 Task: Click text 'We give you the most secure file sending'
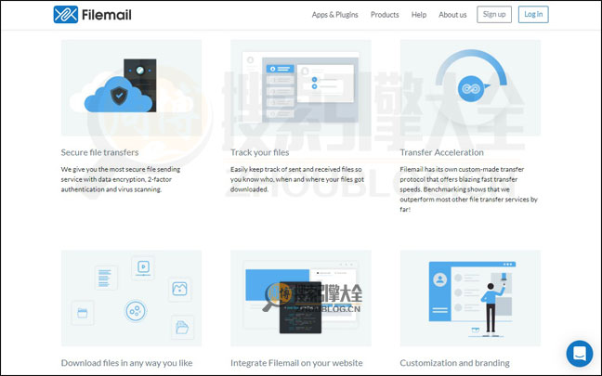pyautogui.click(x=121, y=169)
